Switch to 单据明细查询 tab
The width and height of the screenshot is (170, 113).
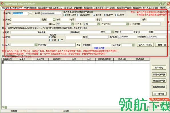click(x=30, y=8)
